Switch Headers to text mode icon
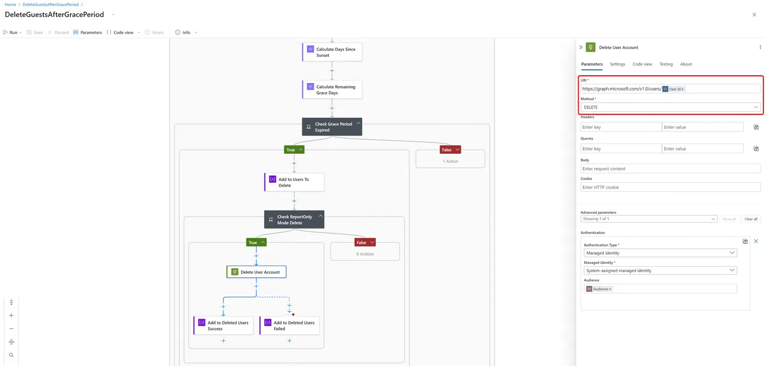The width and height of the screenshot is (765, 366). point(756,127)
